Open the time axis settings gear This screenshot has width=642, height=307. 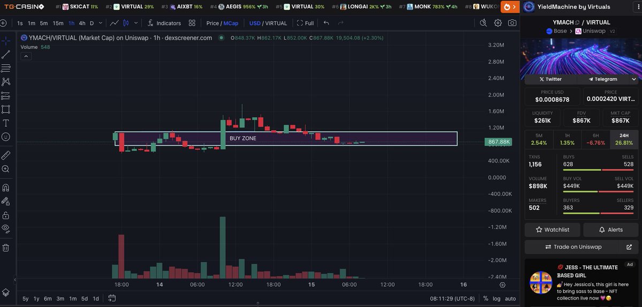tap(502, 285)
